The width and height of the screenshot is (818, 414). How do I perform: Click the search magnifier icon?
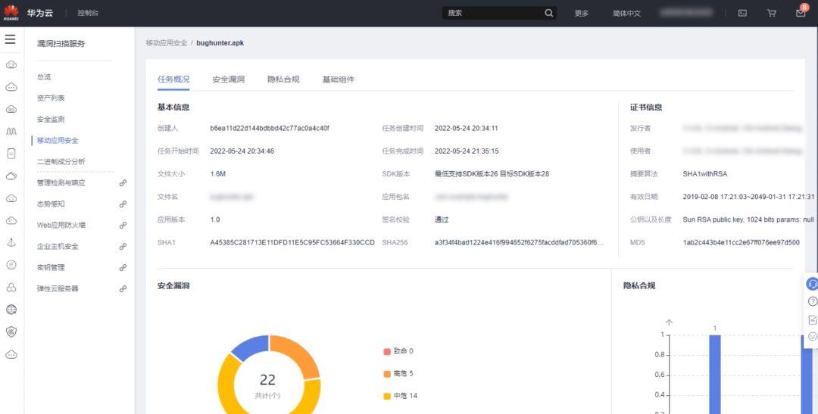(x=549, y=13)
